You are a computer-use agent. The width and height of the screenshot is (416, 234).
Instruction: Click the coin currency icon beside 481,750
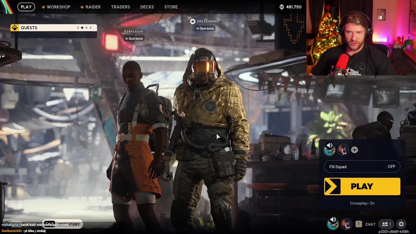click(x=282, y=7)
